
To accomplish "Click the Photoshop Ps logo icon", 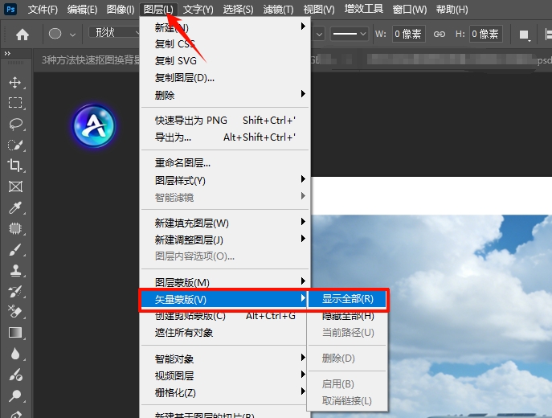I will 10,9.
